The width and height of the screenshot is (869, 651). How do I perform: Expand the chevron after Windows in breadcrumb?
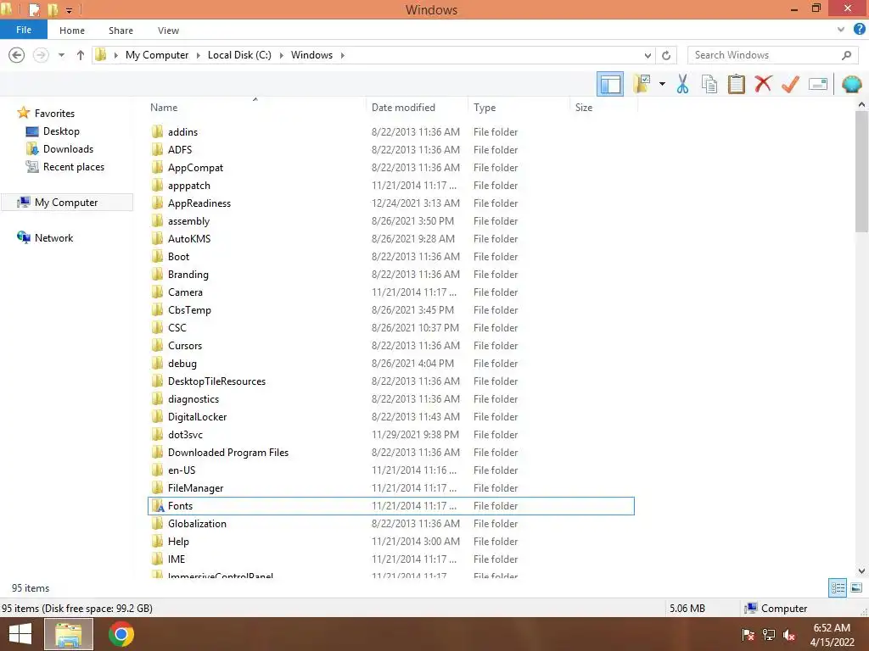click(x=343, y=55)
